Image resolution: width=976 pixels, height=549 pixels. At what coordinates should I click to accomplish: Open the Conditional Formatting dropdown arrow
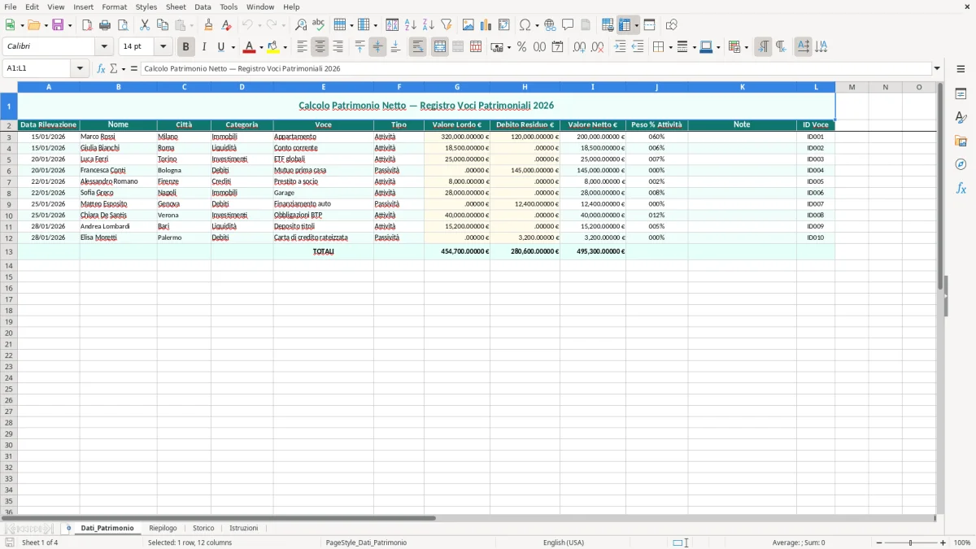click(746, 47)
